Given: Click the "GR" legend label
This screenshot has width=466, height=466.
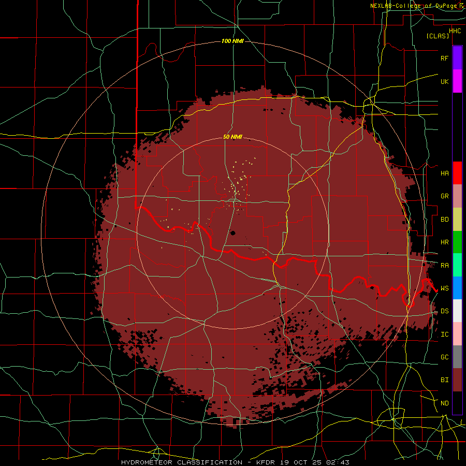Looking at the screenshot, I should click(444, 196).
